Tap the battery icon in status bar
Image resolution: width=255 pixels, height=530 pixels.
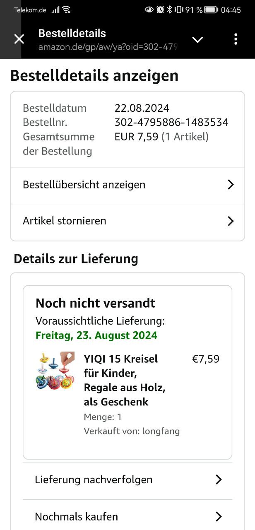point(211,10)
